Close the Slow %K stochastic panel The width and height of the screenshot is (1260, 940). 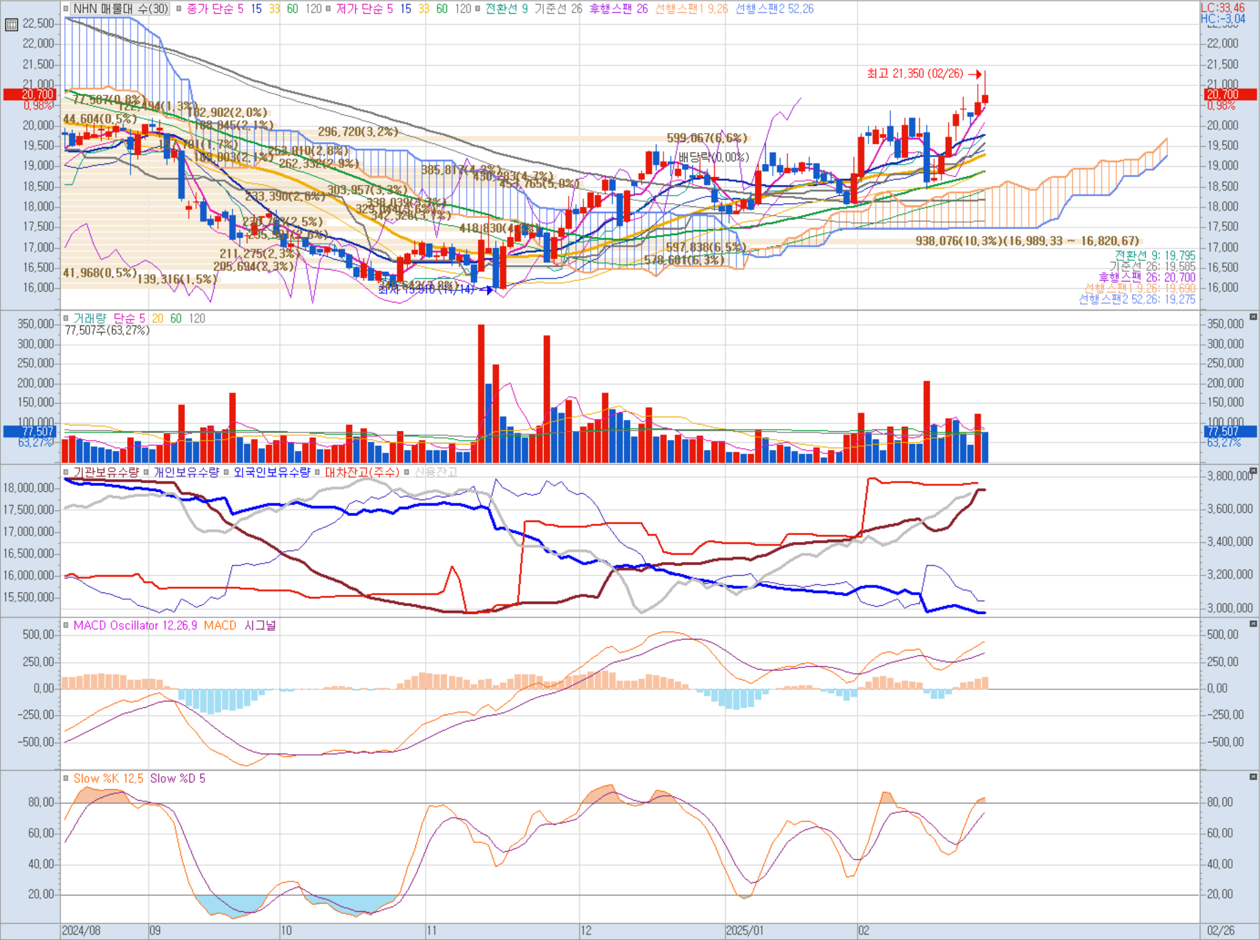(1253, 777)
